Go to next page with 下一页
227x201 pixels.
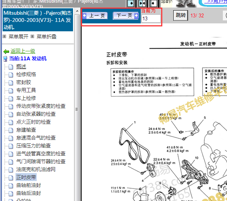pos(126,15)
